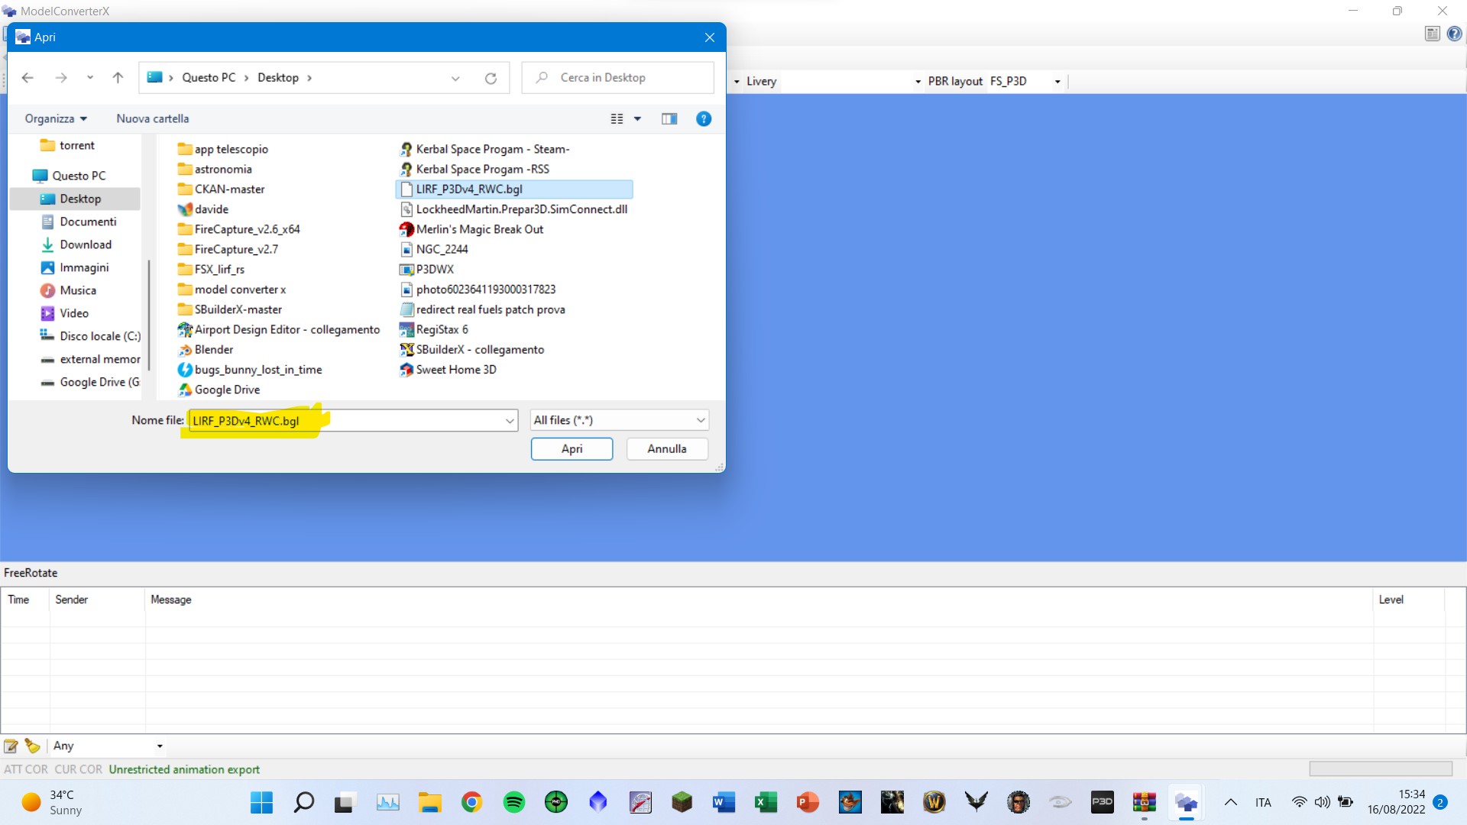Select the Download folder in sidebar
The width and height of the screenshot is (1467, 825).
pyautogui.click(x=86, y=244)
